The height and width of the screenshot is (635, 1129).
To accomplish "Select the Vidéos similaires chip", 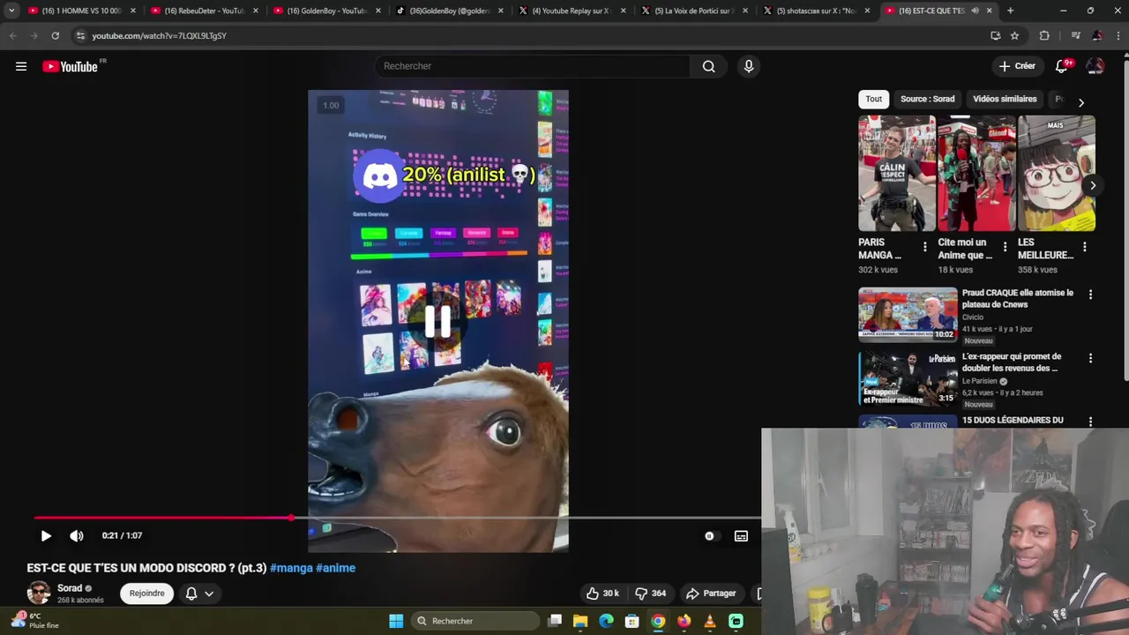I will tap(1005, 99).
